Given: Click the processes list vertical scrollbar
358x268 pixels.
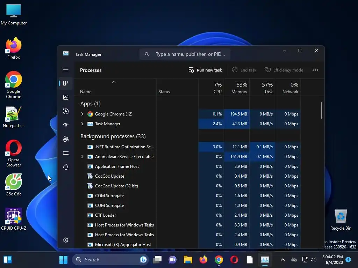Looking at the screenshot, I should [x=322, y=110].
